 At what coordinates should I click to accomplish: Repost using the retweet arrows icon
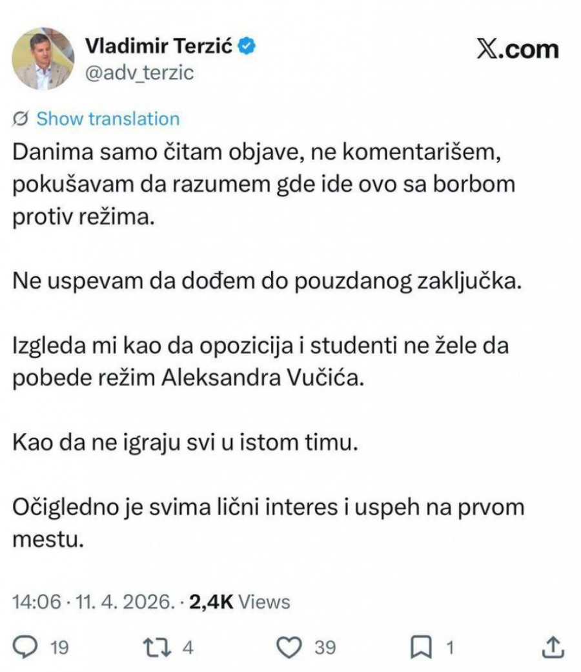pos(153,646)
